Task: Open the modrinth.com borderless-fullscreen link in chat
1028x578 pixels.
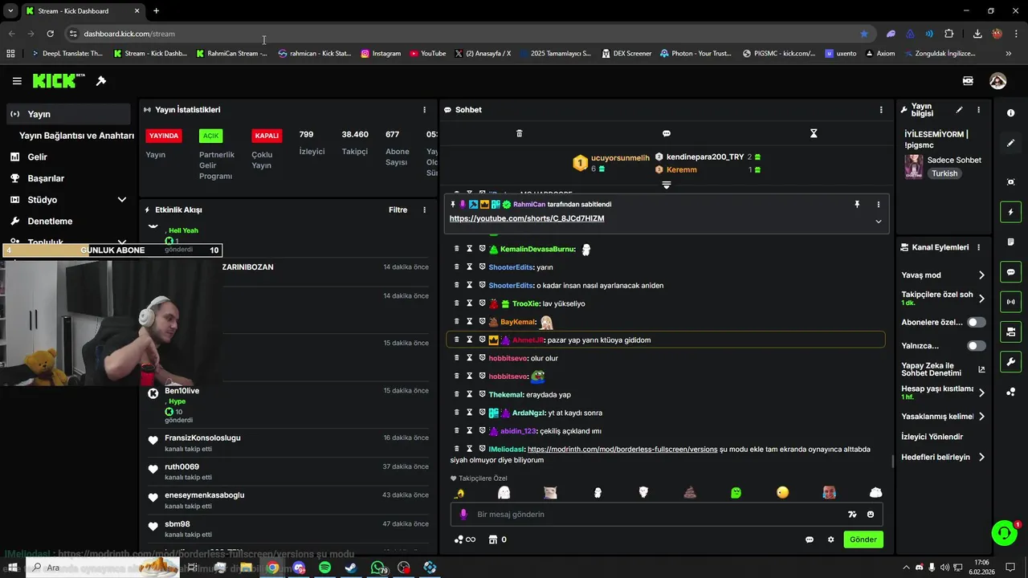Action: tap(622, 450)
